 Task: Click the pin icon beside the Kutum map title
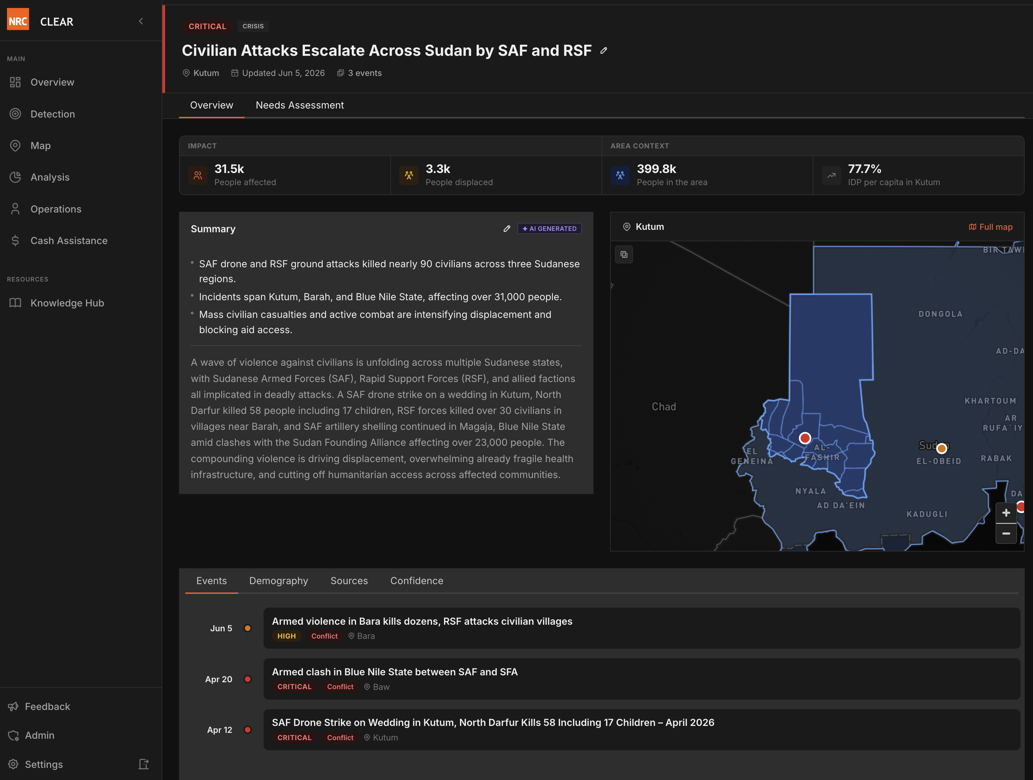[x=627, y=227]
